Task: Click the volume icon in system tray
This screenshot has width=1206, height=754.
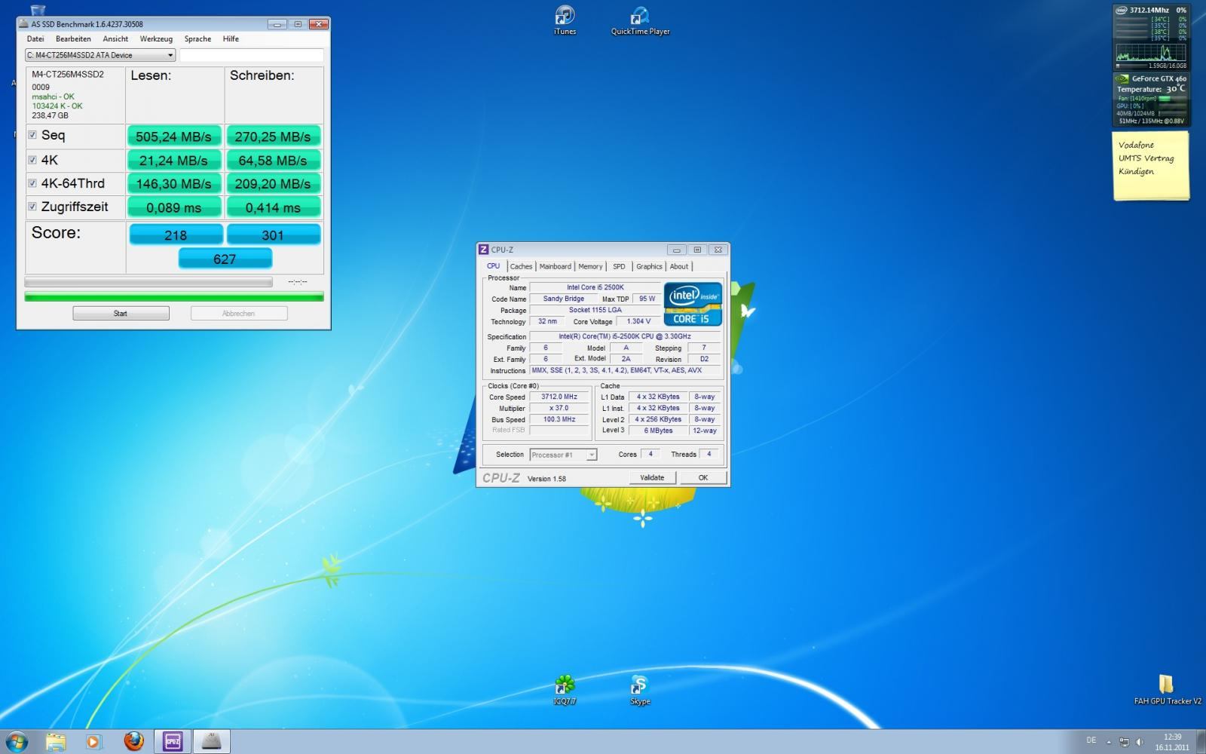Action: tap(1140, 742)
